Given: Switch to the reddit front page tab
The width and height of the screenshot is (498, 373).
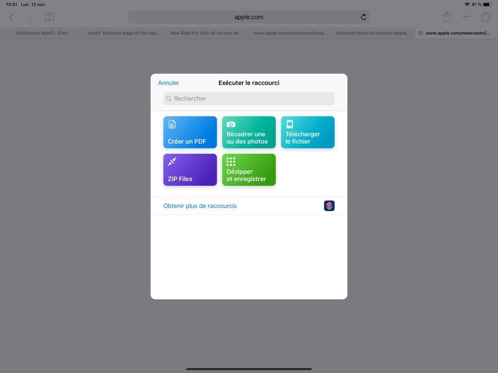Looking at the screenshot, I should tap(124, 33).
